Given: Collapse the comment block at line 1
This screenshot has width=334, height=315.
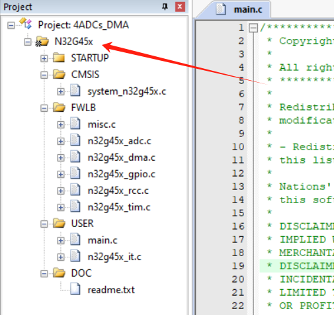Looking at the screenshot, I should [253, 28].
